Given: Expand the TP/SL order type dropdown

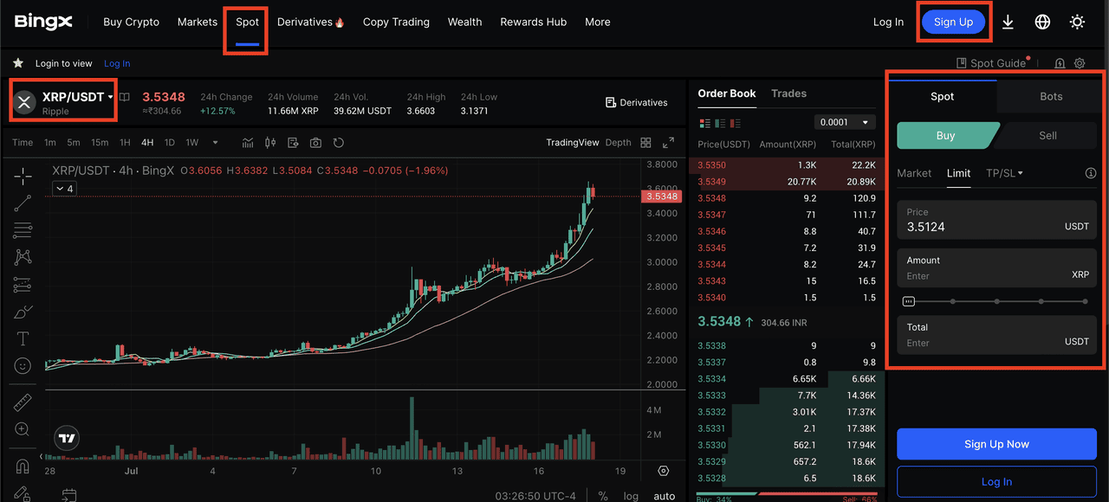Looking at the screenshot, I should [x=1004, y=173].
